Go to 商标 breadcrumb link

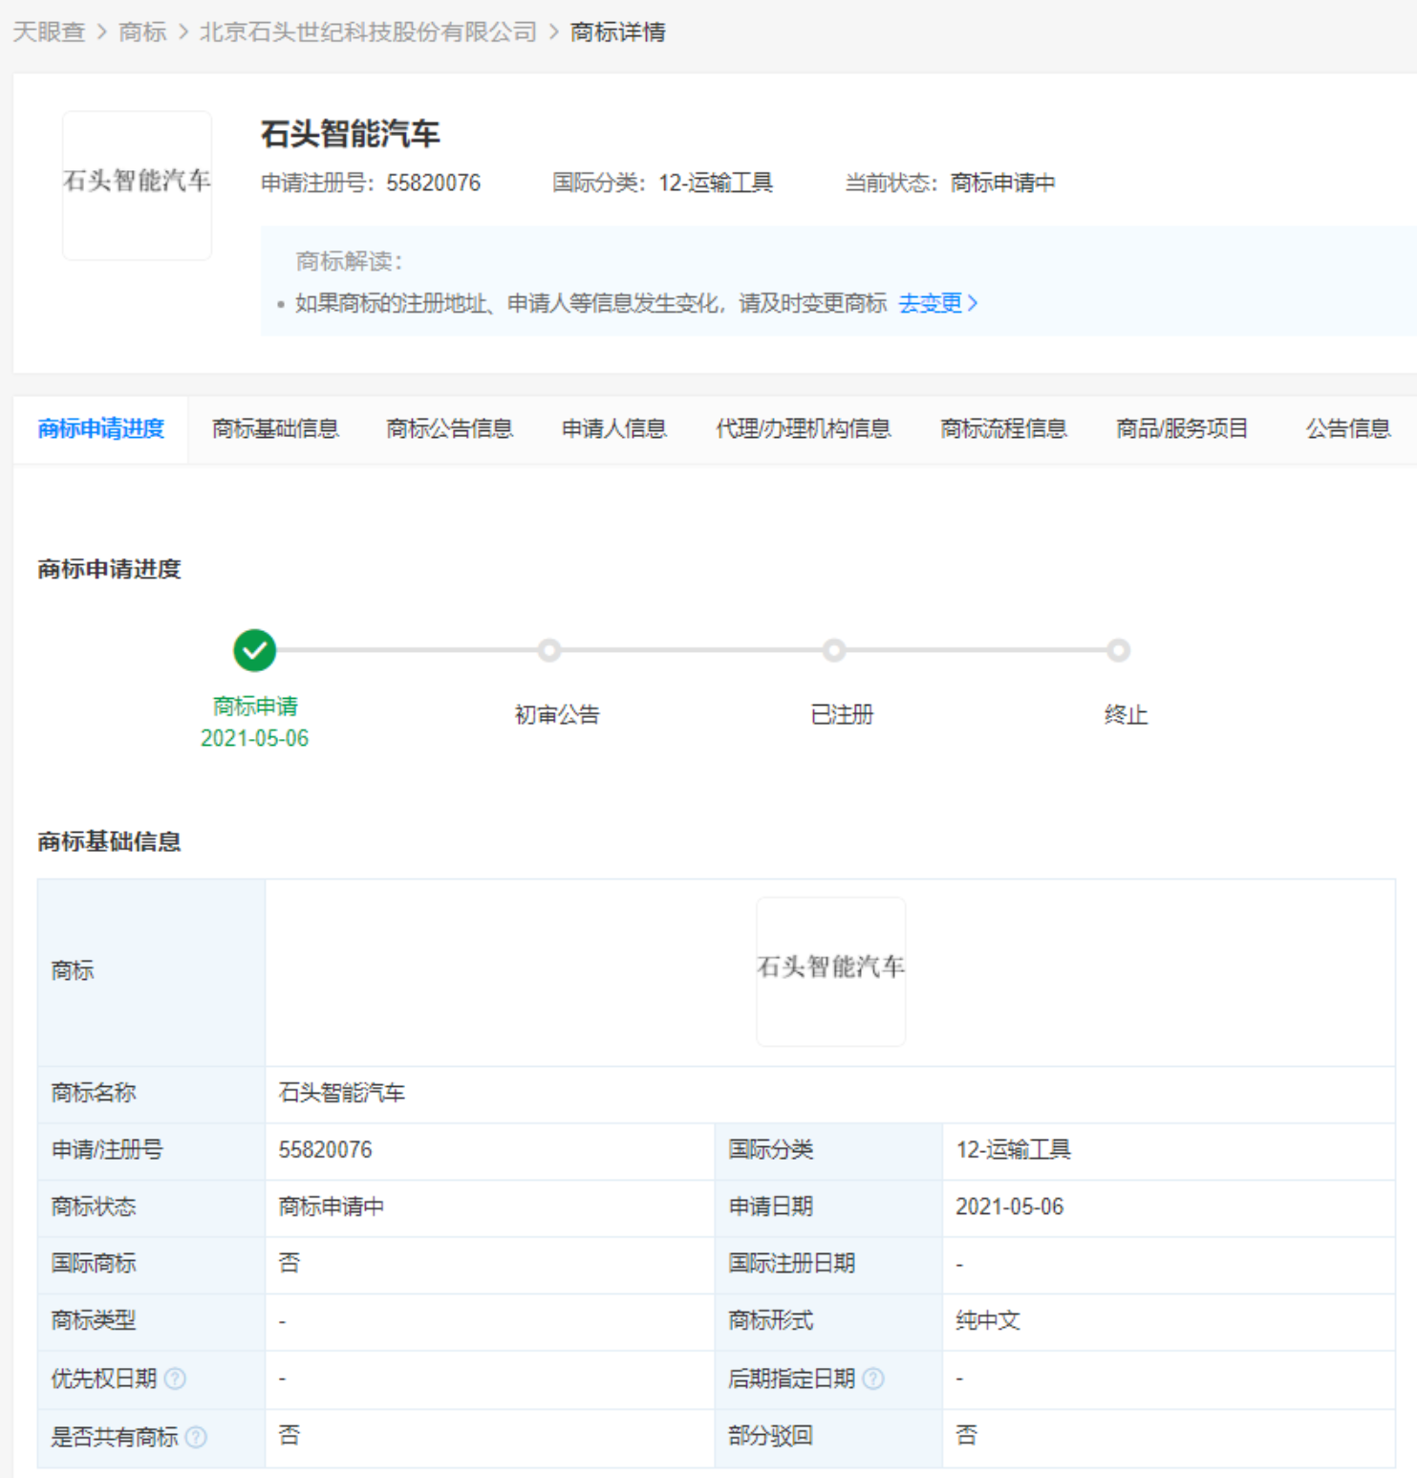[x=142, y=32]
